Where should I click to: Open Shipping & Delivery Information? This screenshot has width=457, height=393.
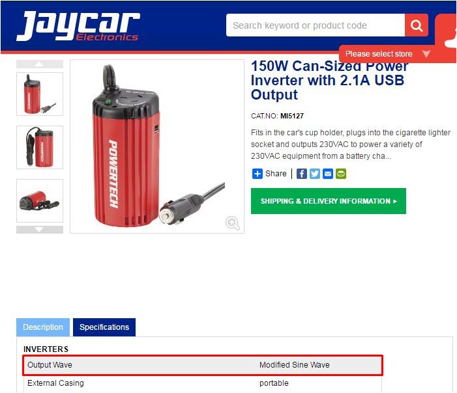[x=329, y=201]
